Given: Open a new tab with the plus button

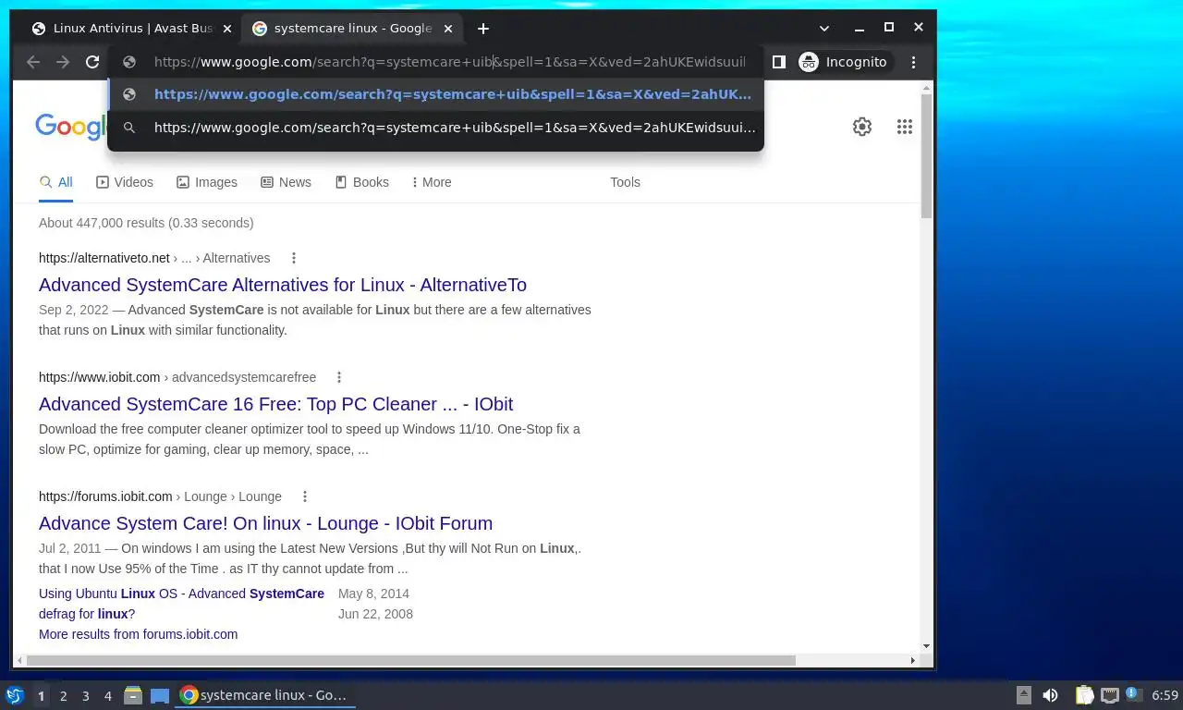Looking at the screenshot, I should (x=483, y=29).
